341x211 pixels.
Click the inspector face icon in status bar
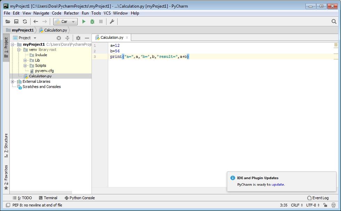pyautogui.click(x=333, y=205)
